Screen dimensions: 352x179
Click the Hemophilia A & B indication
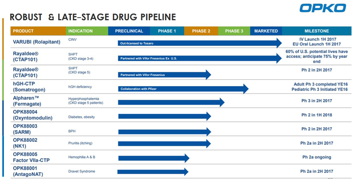point(82,157)
